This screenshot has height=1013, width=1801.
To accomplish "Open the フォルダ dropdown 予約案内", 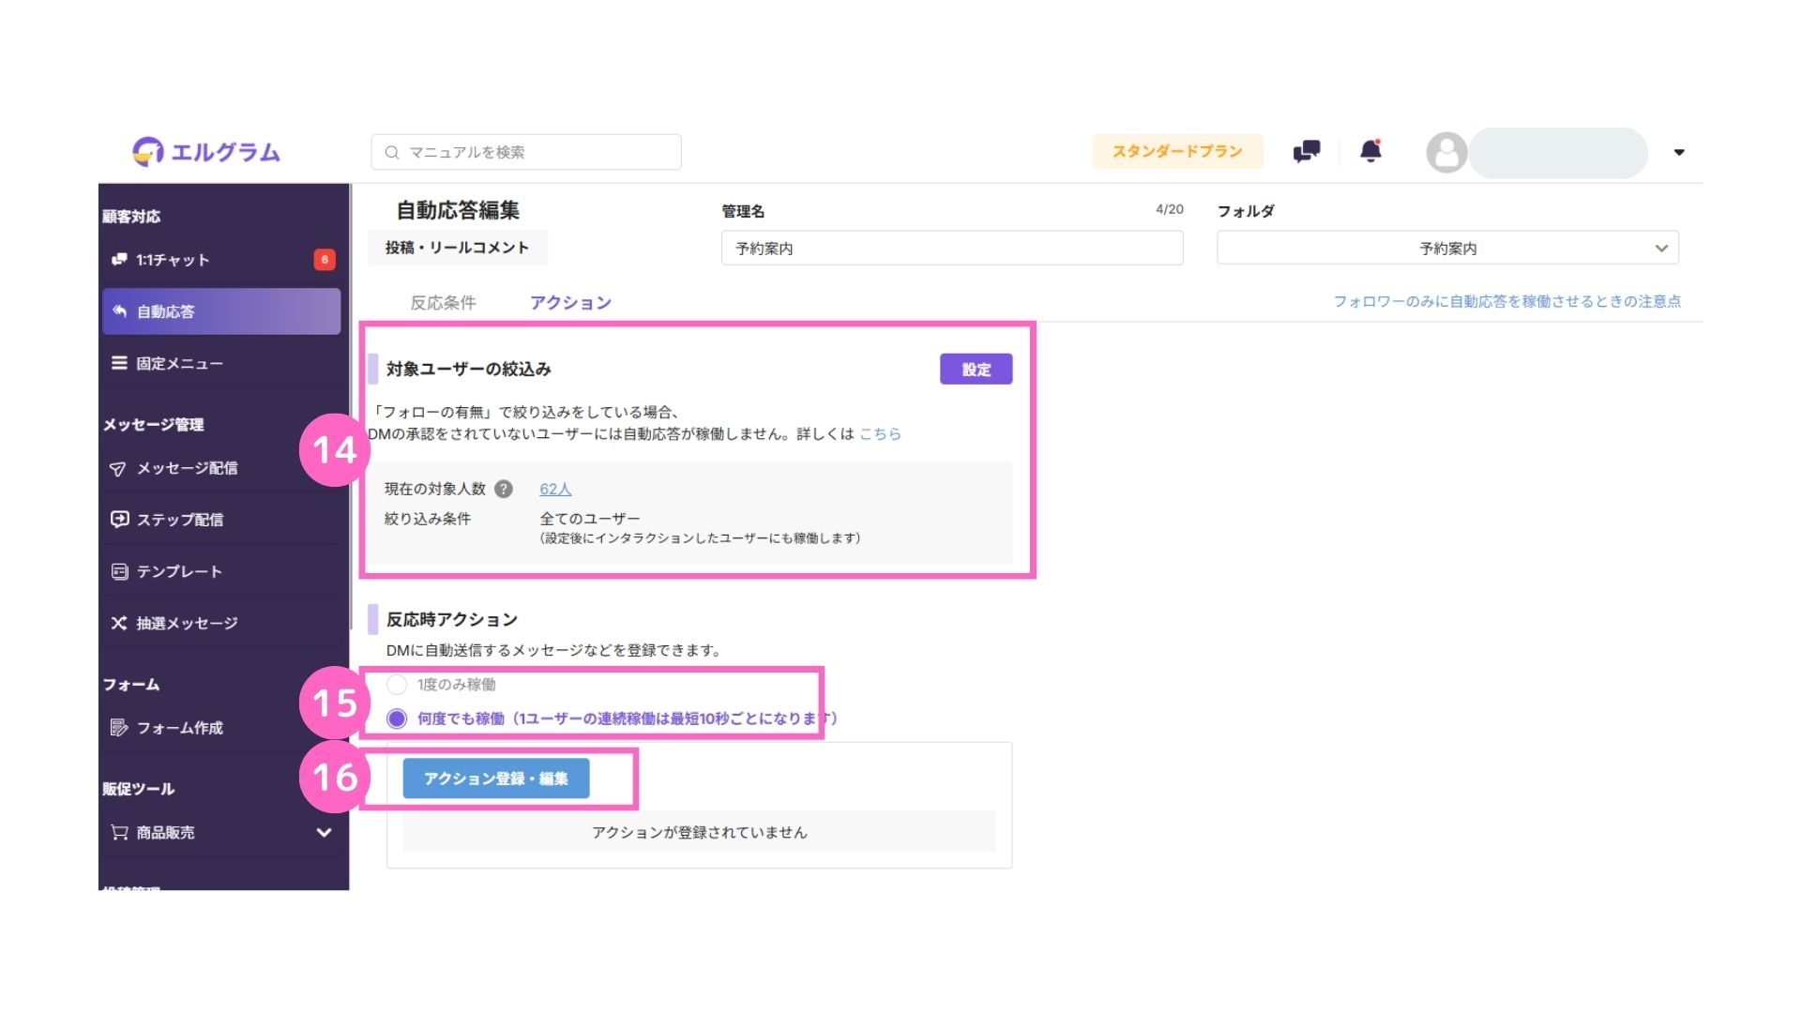I will pos(1447,249).
